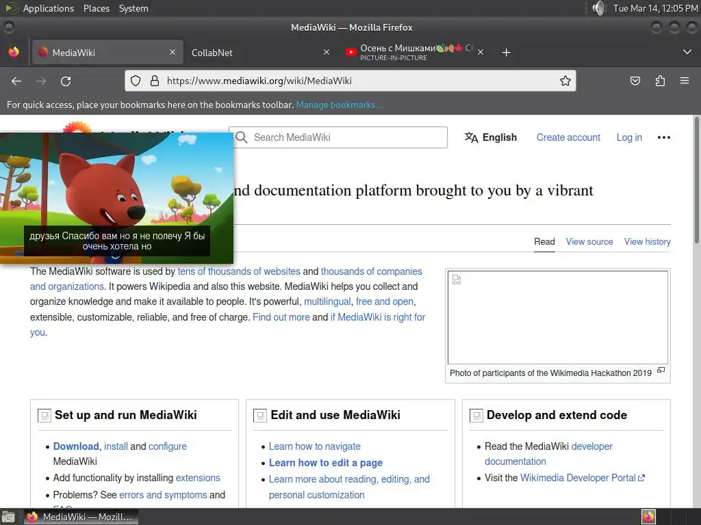Open the Extensions puzzle icon
The height and width of the screenshot is (525, 701).
point(660,81)
